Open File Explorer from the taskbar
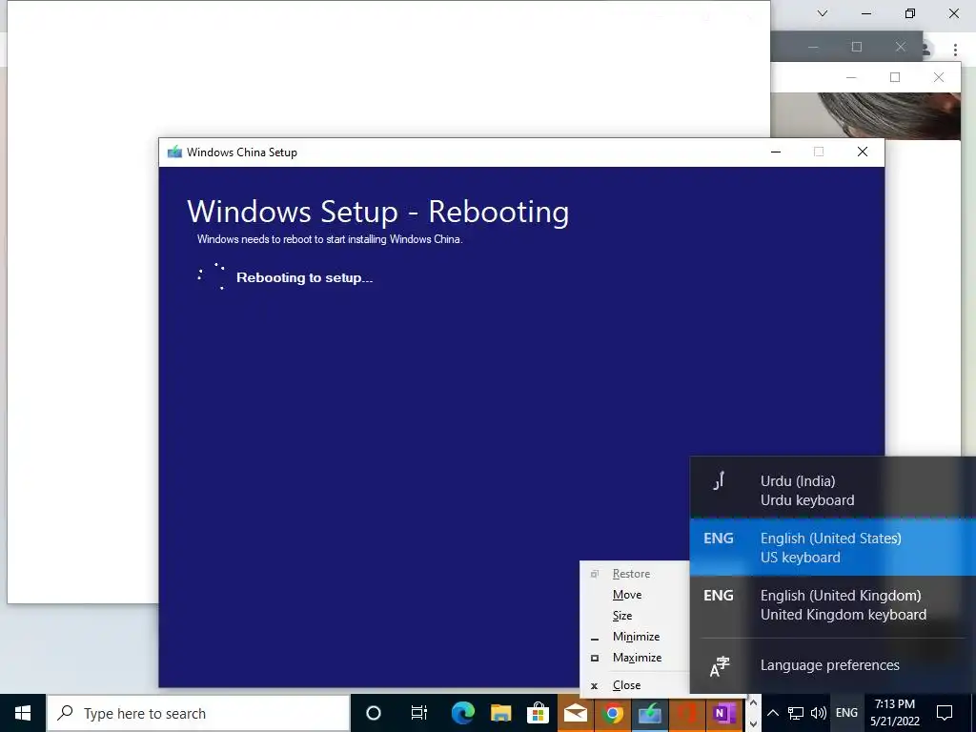 (500, 713)
